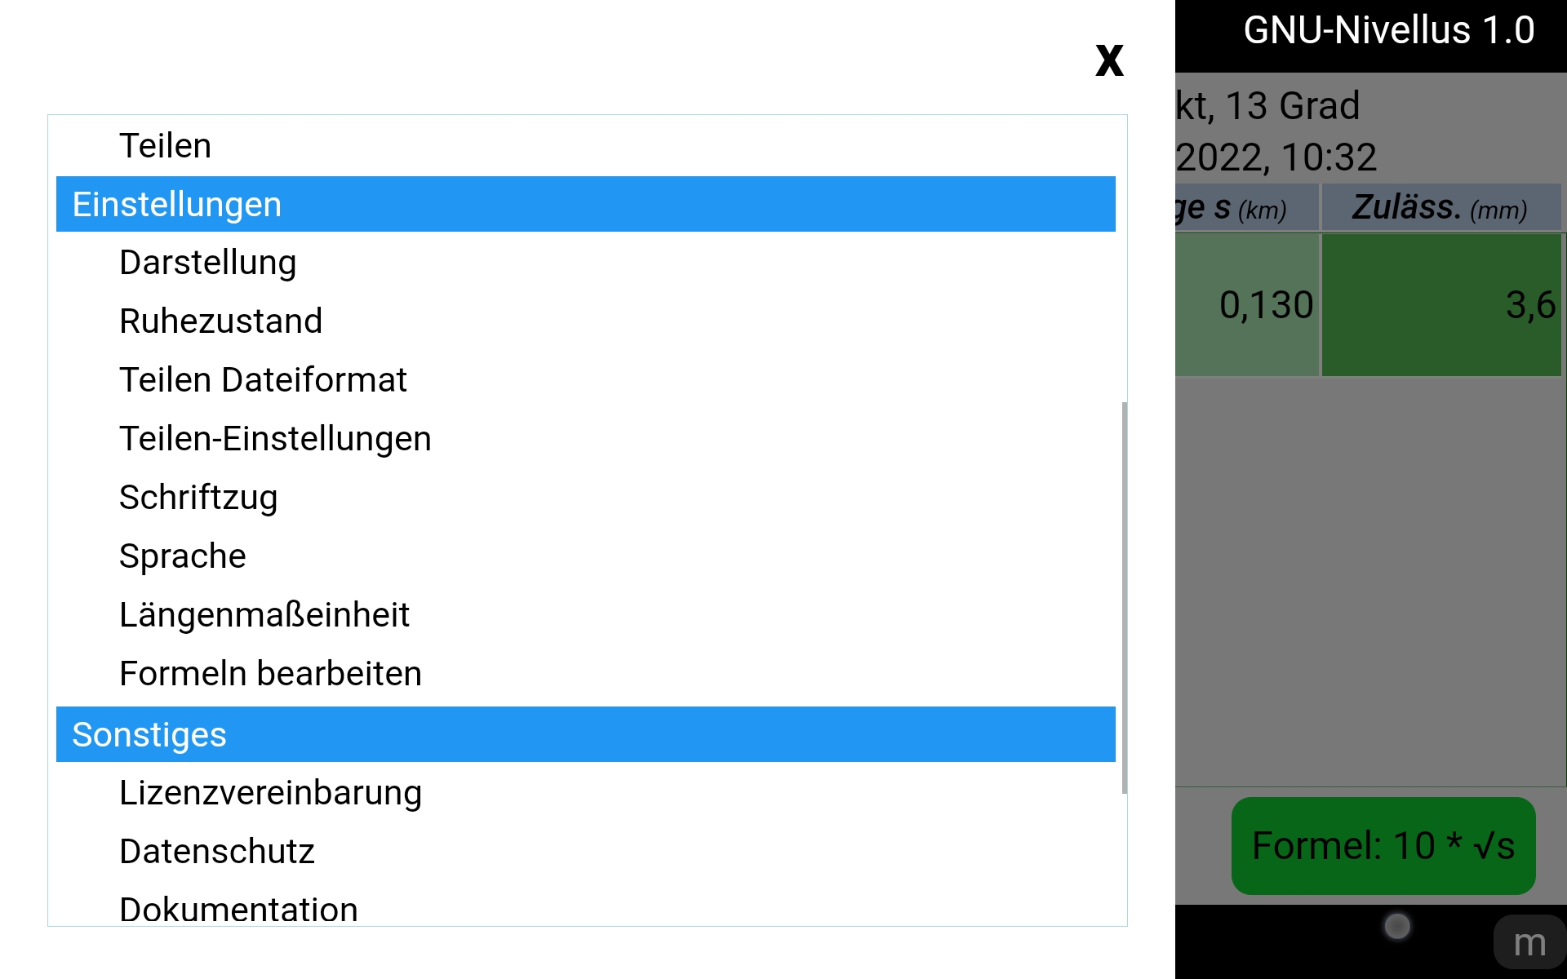Open the Dokumentation entry
This screenshot has height=979, width=1567.
(238, 909)
